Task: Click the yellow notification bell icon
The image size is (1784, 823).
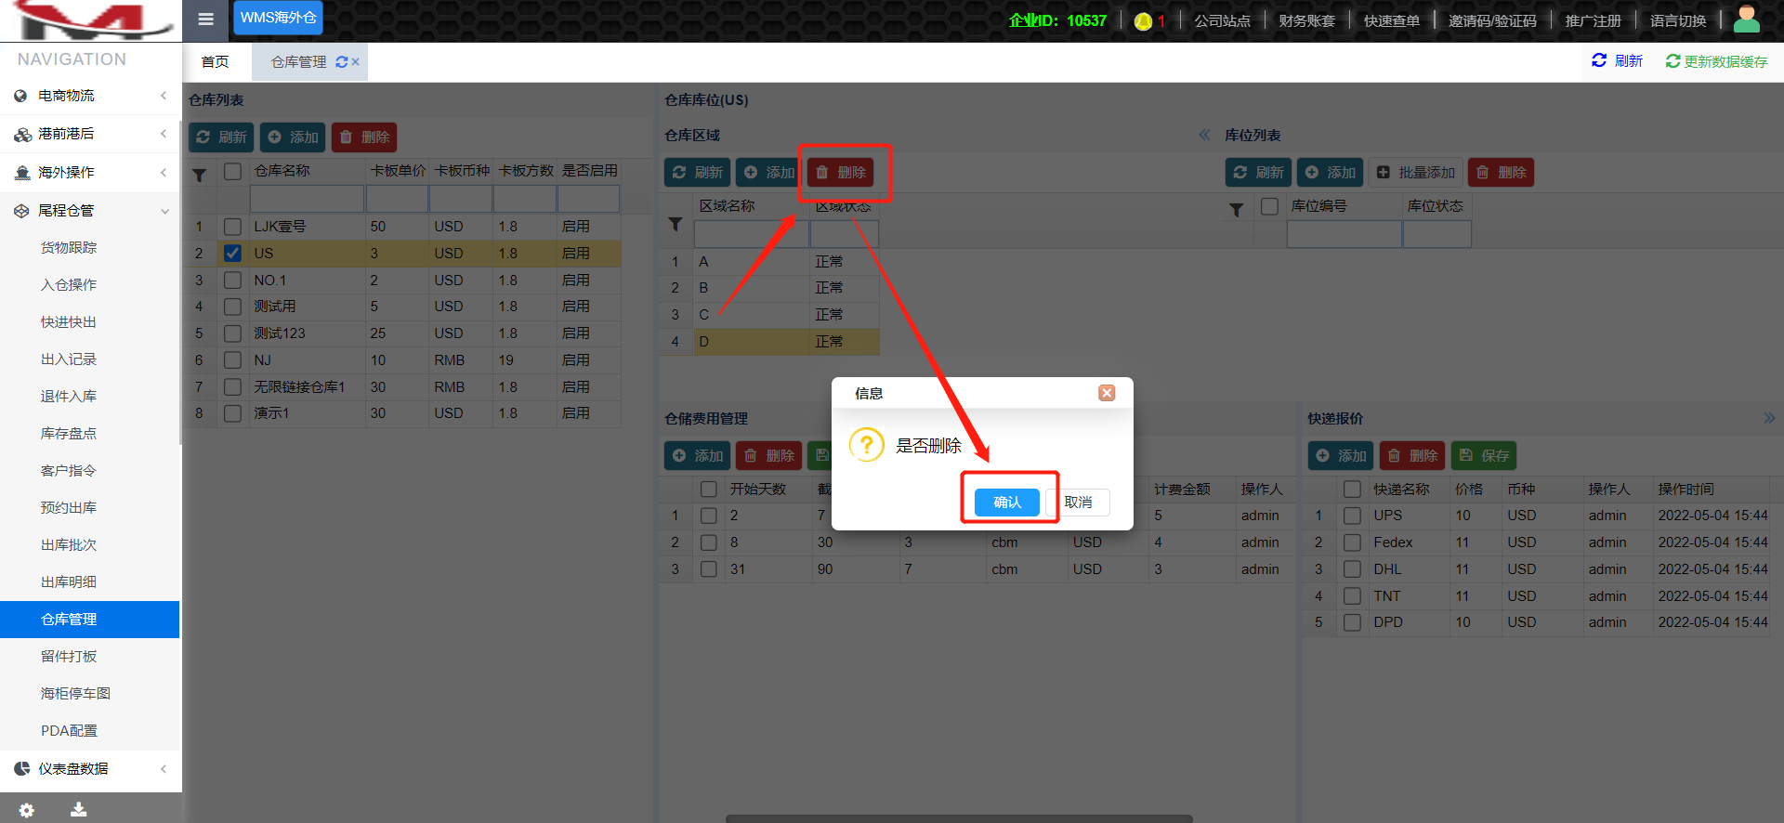Action: [x=1143, y=20]
